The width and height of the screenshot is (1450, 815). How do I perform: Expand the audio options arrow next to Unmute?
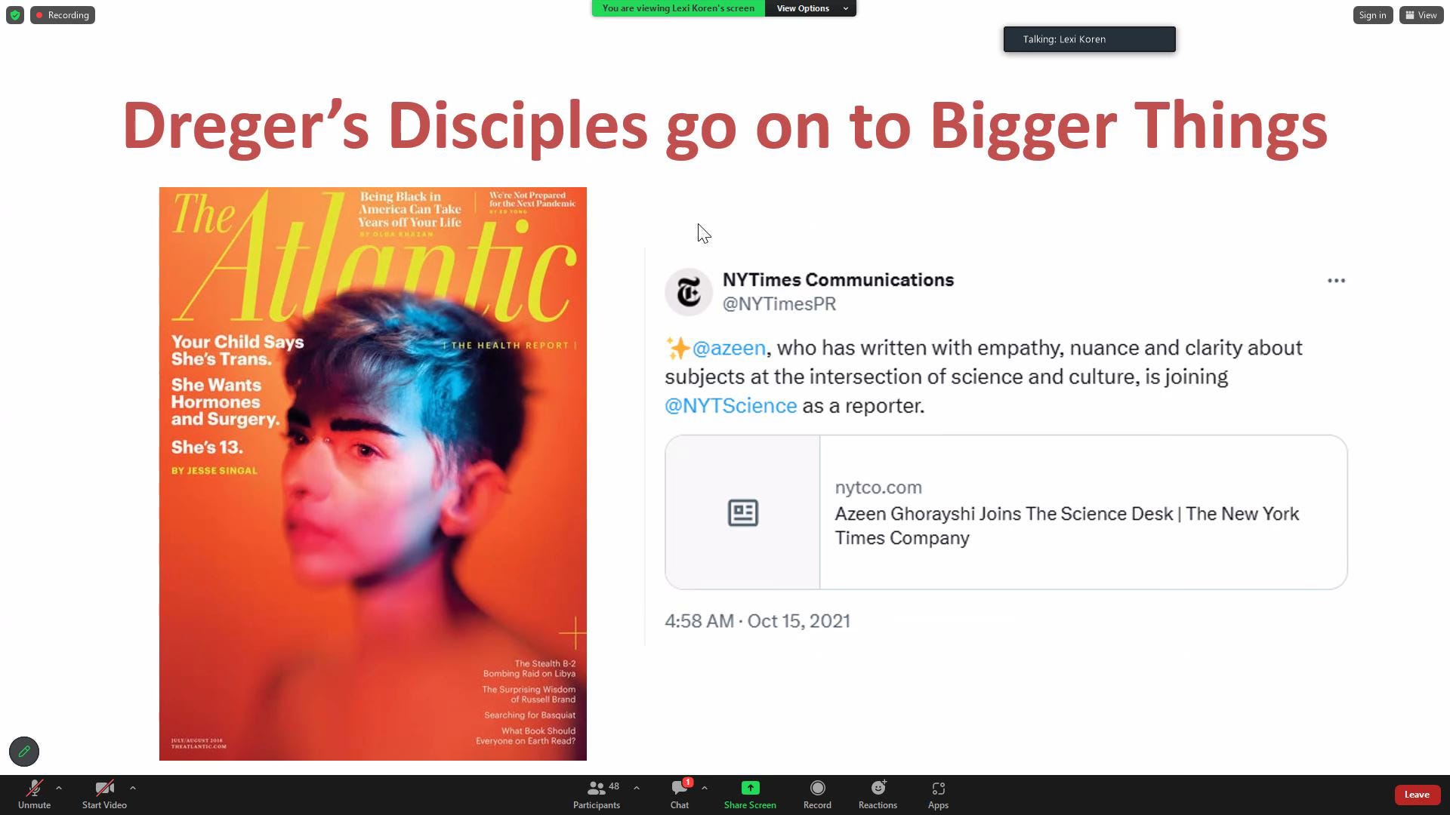tap(59, 788)
